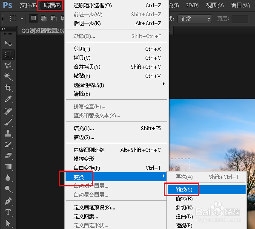The height and width of the screenshot is (229, 255).
Task: Choose 操控变形 menu item
Action: click(x=117, y=159)
